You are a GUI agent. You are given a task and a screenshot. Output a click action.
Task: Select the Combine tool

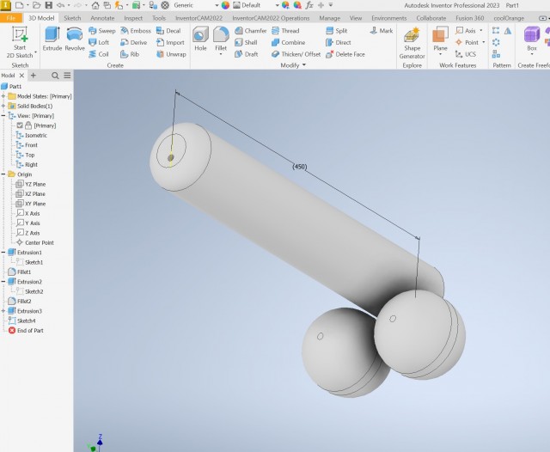[289, 42]
